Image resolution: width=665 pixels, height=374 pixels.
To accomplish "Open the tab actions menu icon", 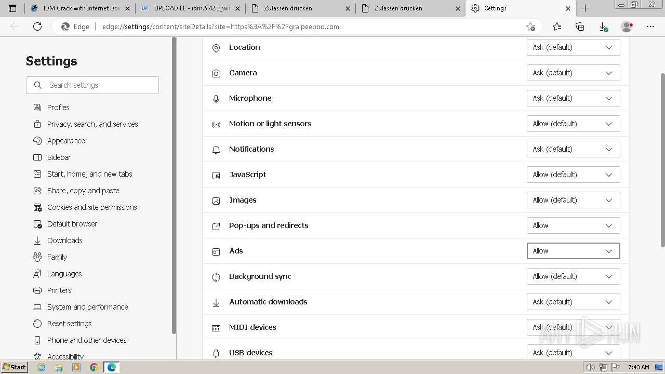I will pos(12,8).
